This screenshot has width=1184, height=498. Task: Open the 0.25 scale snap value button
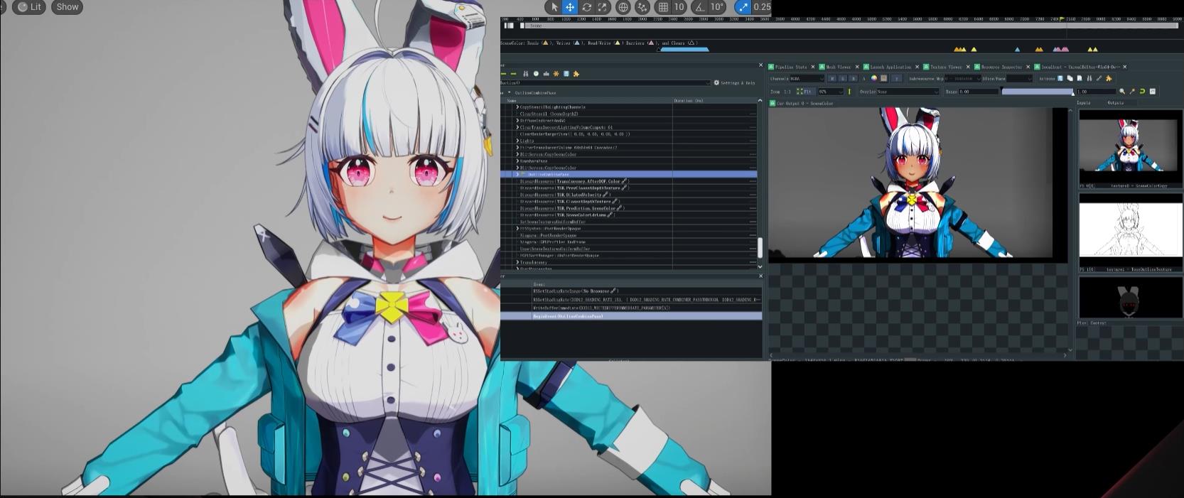point(762,7)
